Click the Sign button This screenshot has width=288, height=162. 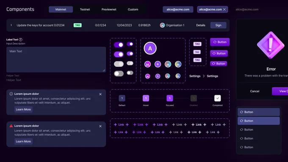(x=219, y=25)
